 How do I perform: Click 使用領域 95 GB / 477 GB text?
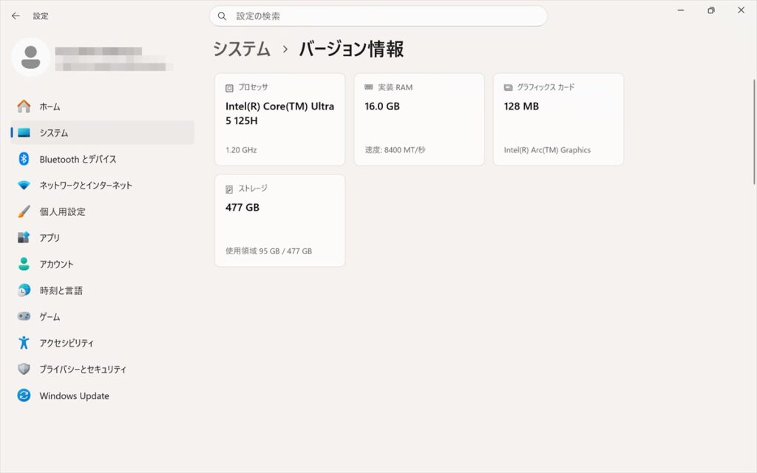pyautogui.click(x=268, y=251)
